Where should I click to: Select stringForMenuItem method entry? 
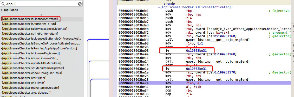click(x=29, y=34)
